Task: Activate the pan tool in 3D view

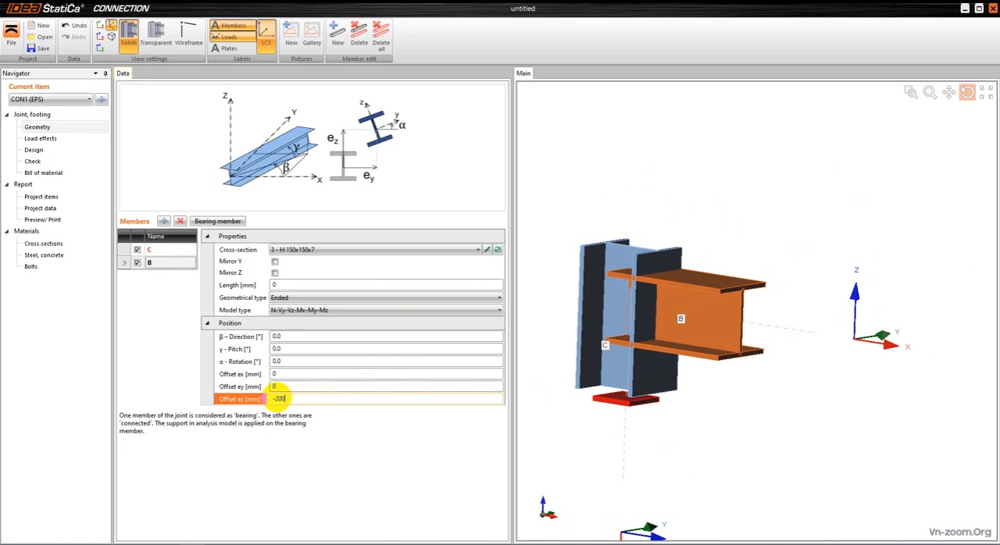Action: (x=948, y=93)
